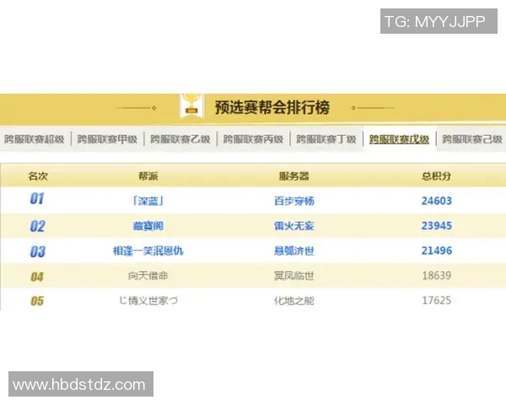
Task: Select the 跨服联赛戊级 tab
Action: (x=399, y=139)
